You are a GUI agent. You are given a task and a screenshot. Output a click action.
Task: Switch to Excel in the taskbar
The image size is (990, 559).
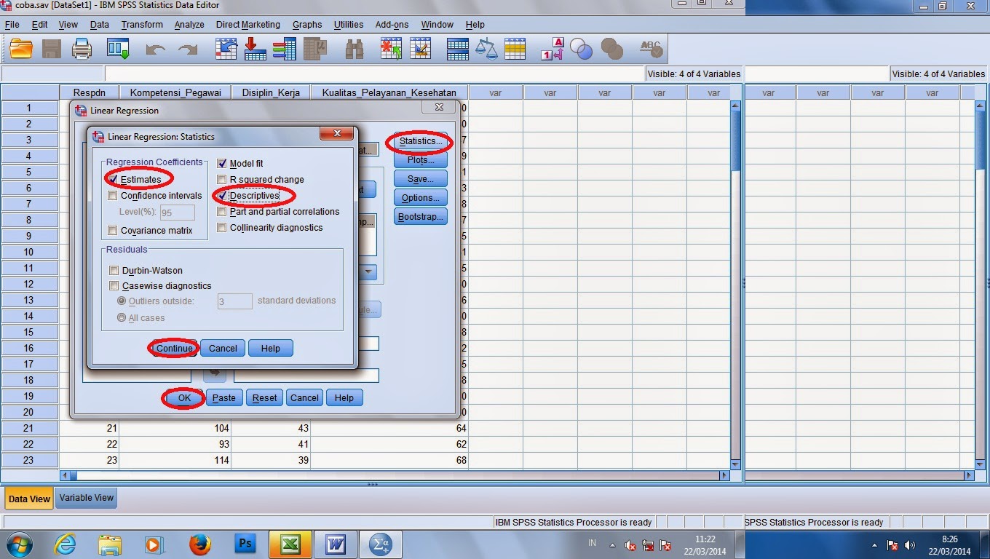pos(290,544)
